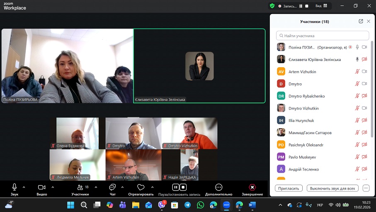Screen dimensions: 376x212
Task: Click the red Завершение end meeting icon
Action: 252,188
